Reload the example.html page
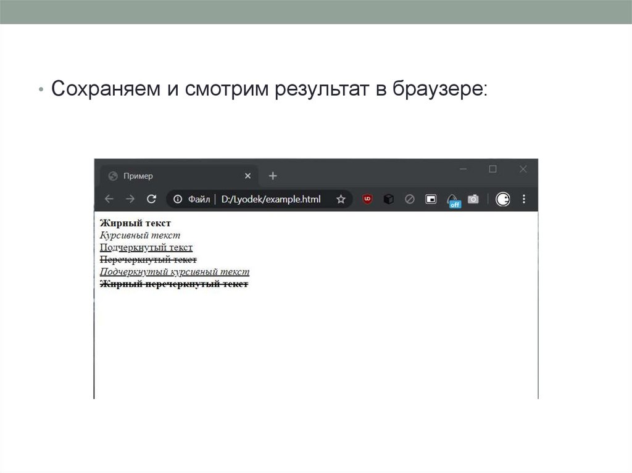The width and height of the screenshot is (632, 473). [151, 199]
